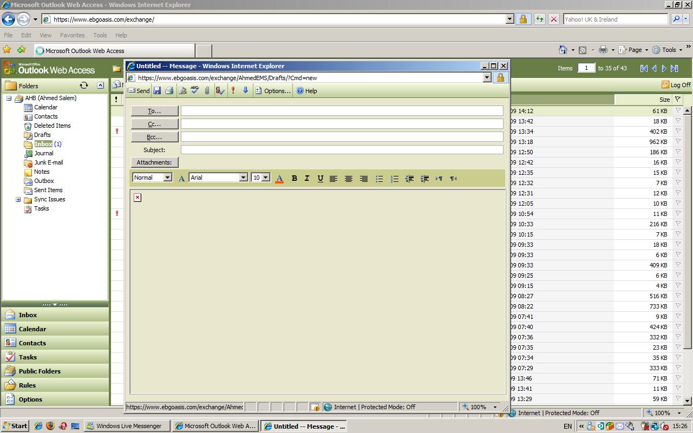Open the Arial font name dropdown
The height and width of the screenshot is (433, 693).
click(x=243, y=178)
